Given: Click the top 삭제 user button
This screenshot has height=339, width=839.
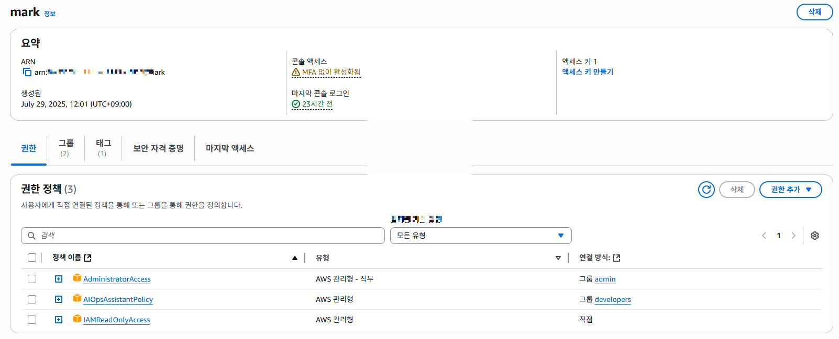Looking at the screenshot, I should pyautogui.click(x=814, y=12).
